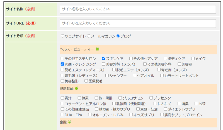Check the 青汁 checkbox

click(62, 98)
